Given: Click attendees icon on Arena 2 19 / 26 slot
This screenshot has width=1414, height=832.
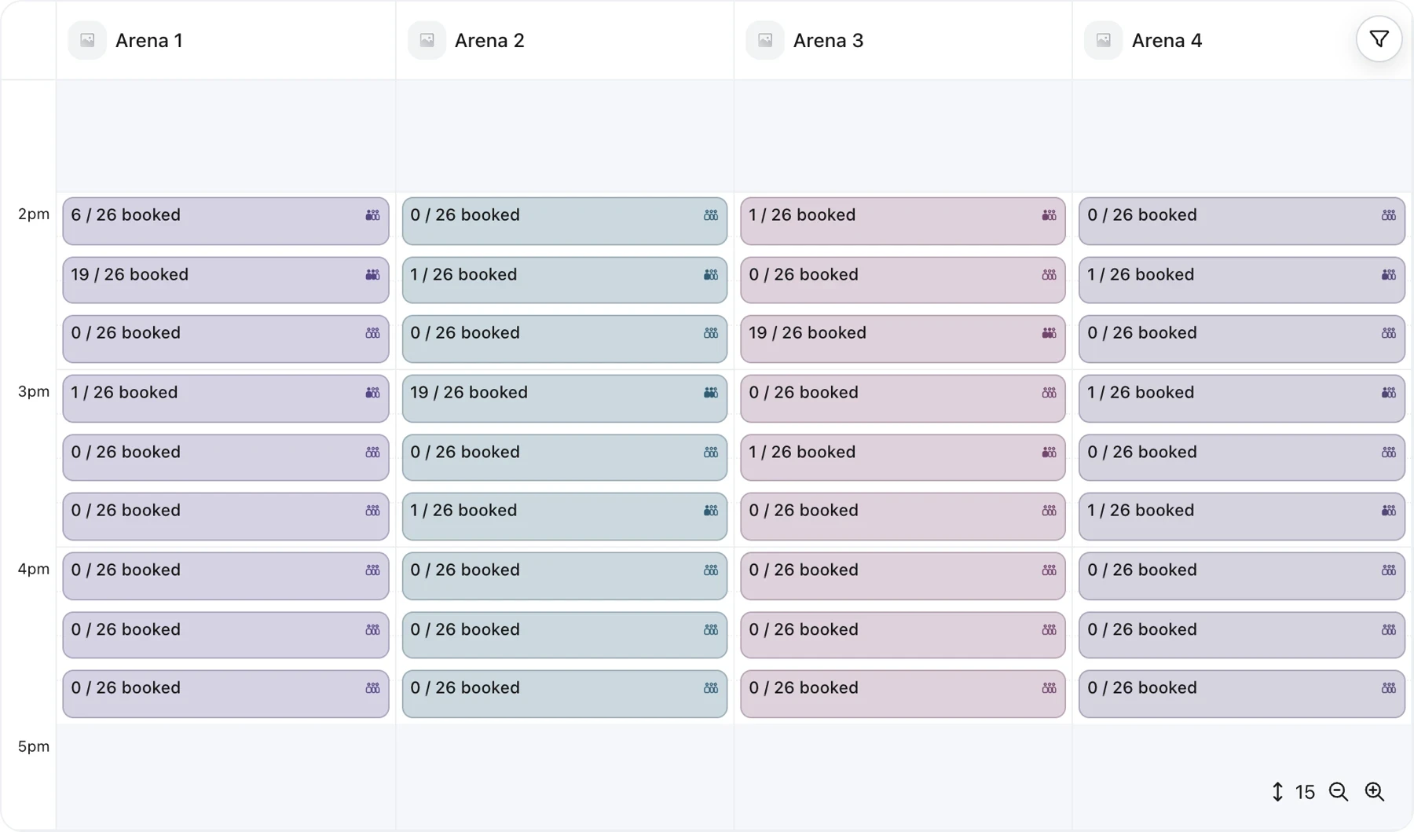Looking at the screenshot, I should click(711, 393).
